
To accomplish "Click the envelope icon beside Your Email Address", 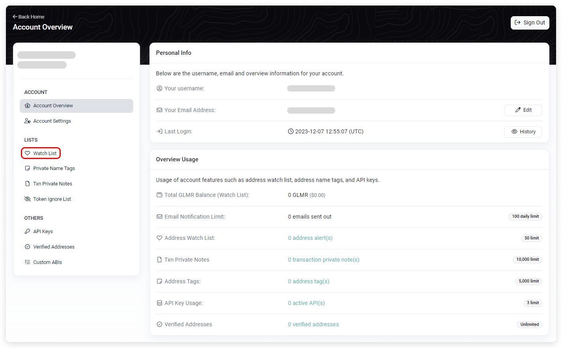I will click(159, 110).
